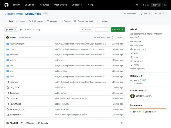The height and width of the screenshot is (128, 171).
Task: Open the skill folder
Action: tap(11, 66)
